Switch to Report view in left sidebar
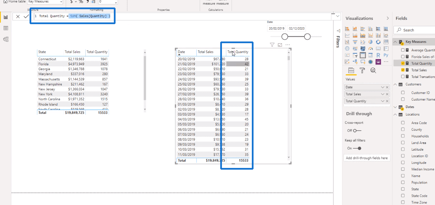This screenshot has width=435, height=205. click(x=6, y=17)
